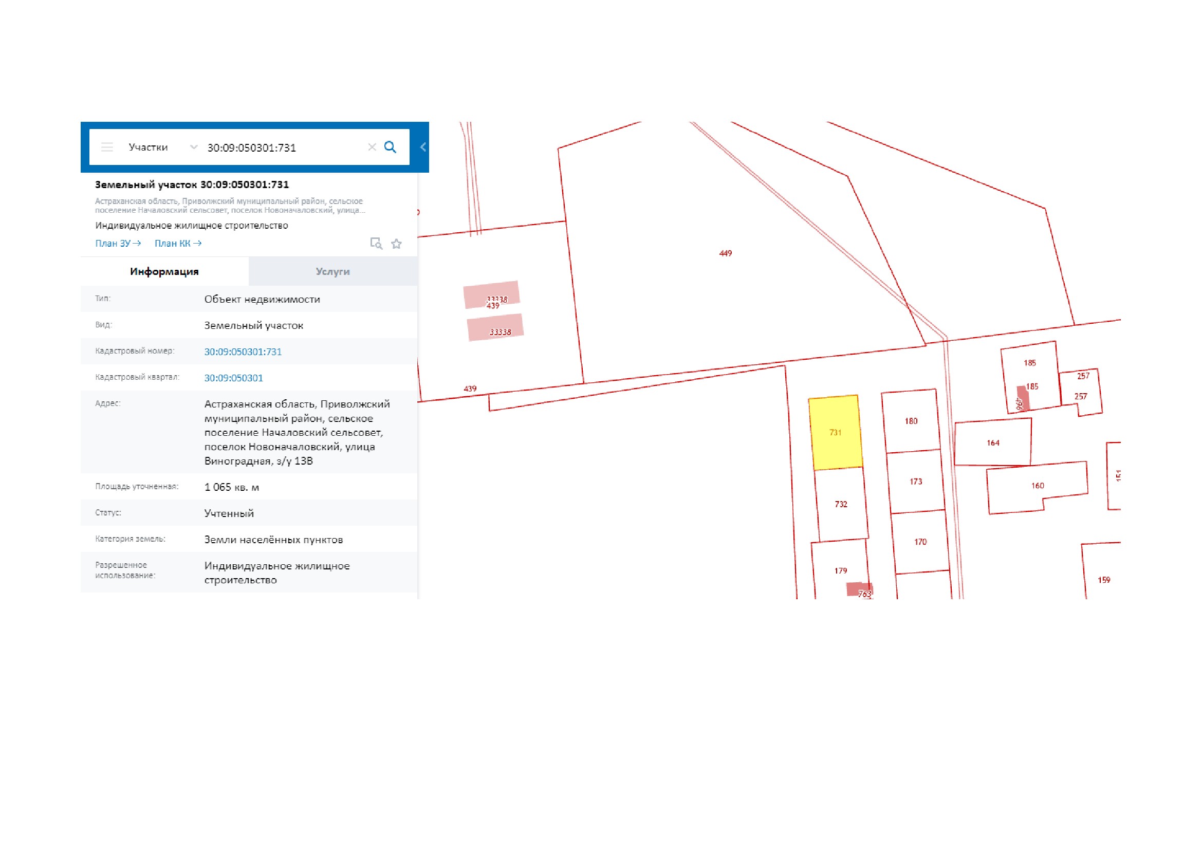The width and height of the screenshot is (1202, 850).
Task: Select parcel 170 on the map
Action: pos(920,542)
